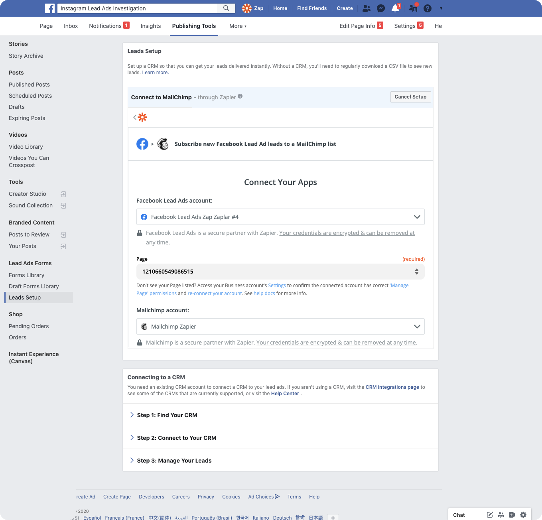The height and width of the screenshot is (520, 542).
Task: Switch language to Español
Action: (92, 518)
